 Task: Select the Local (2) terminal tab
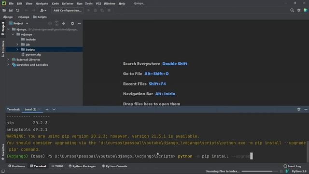pos(30,109)
